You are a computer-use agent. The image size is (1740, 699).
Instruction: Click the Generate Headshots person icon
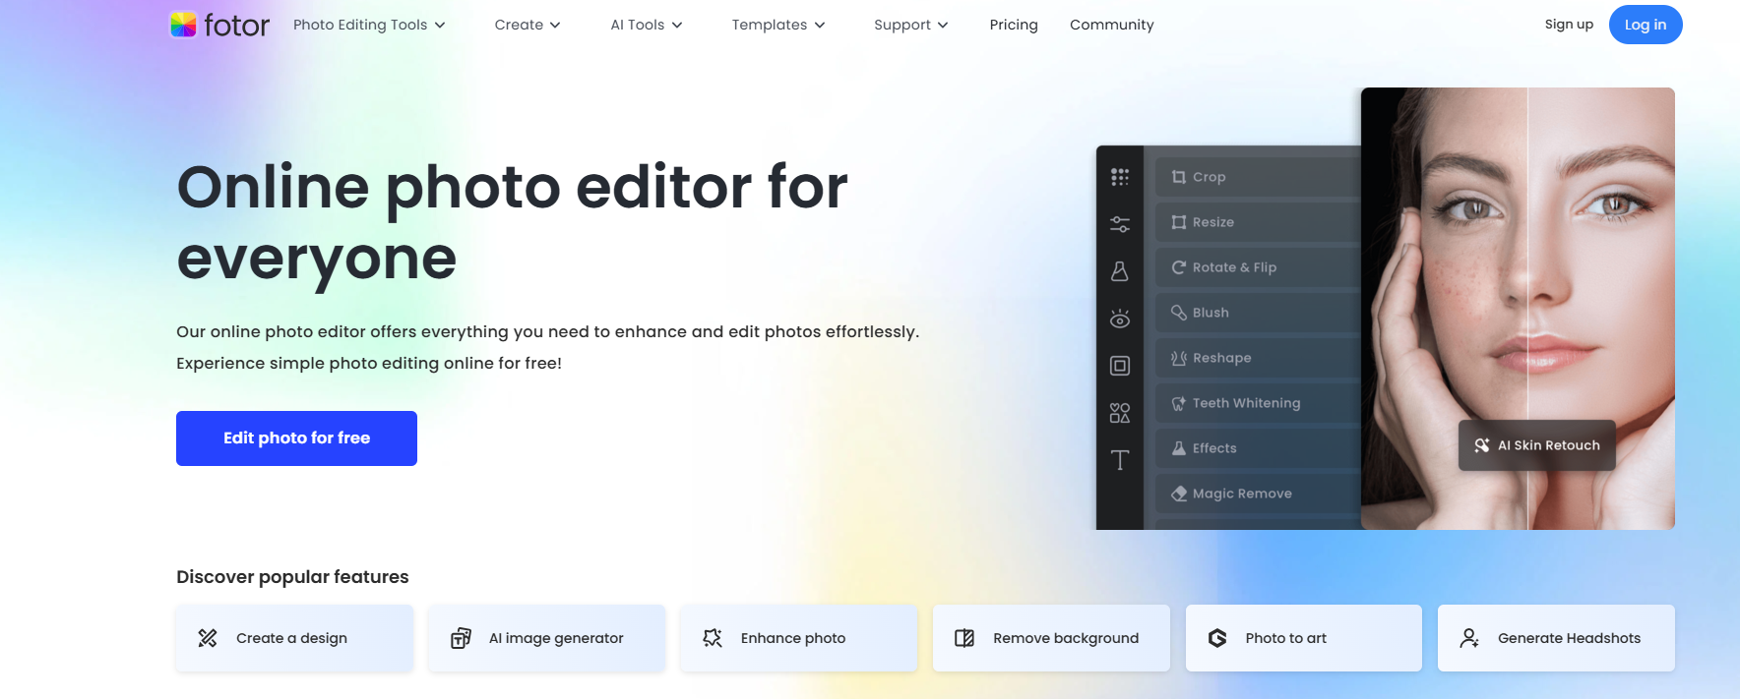click(1469, 638)
